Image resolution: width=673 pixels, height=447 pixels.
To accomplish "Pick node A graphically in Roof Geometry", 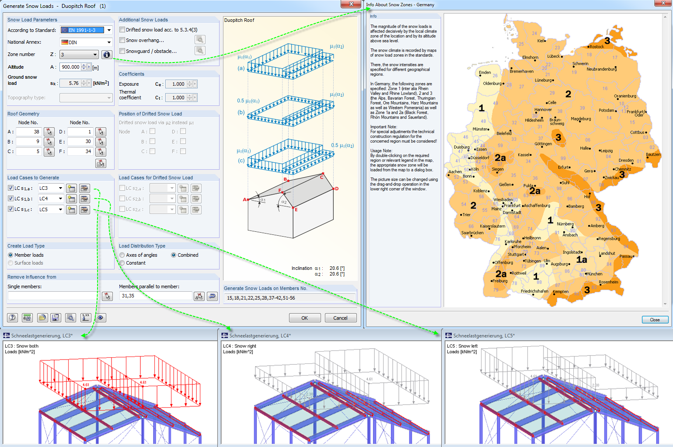I will tap(49, 132).
